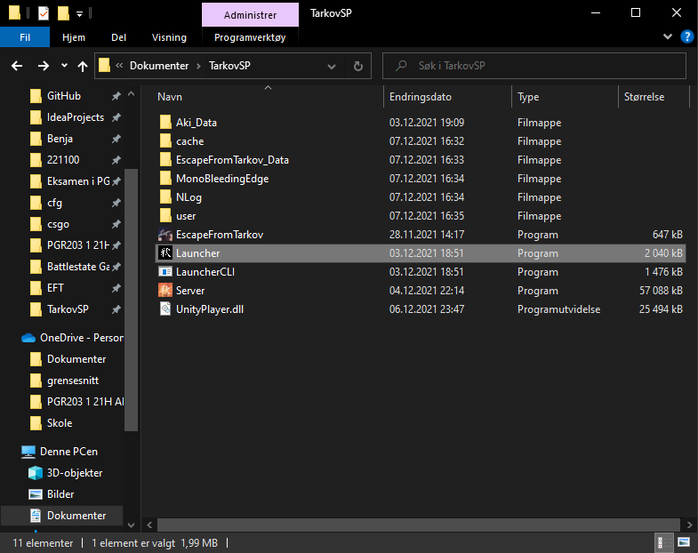Open pinned Battlestate Games folder

tap(69, 267)
